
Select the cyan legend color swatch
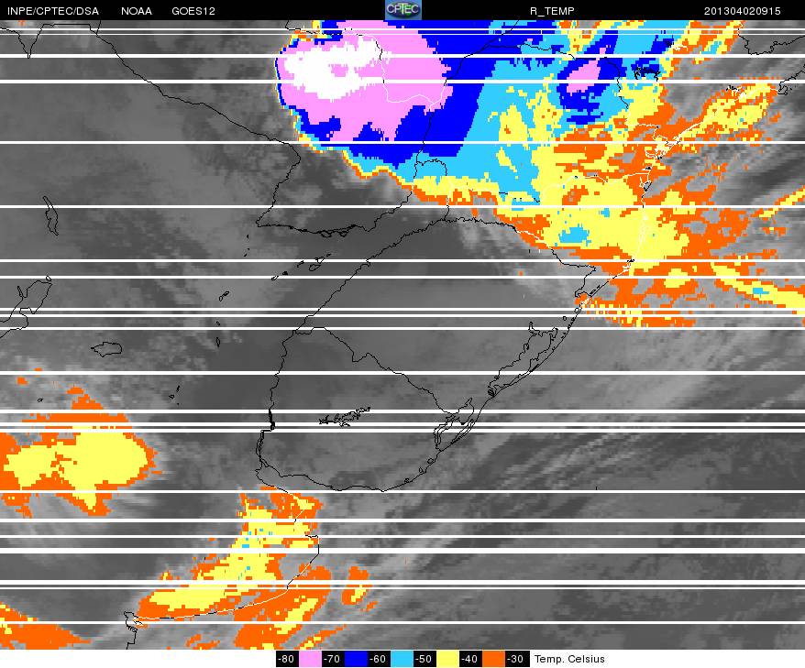coord(402,659)
